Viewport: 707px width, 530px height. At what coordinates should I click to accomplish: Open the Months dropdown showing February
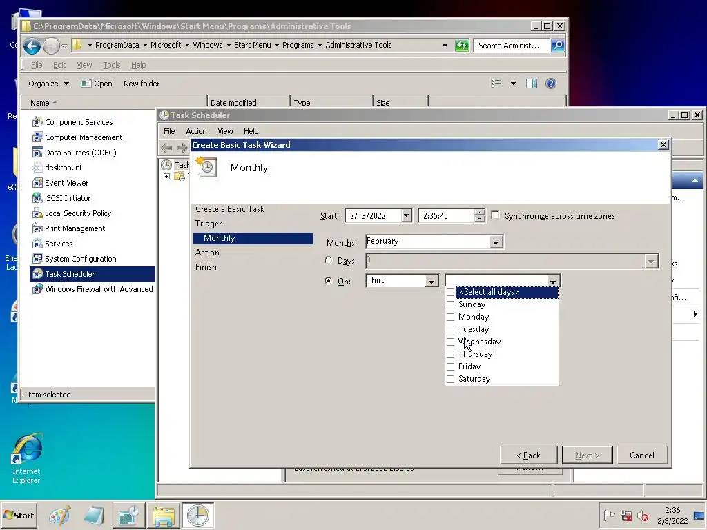pyautogui.click(x=496, y=242)
